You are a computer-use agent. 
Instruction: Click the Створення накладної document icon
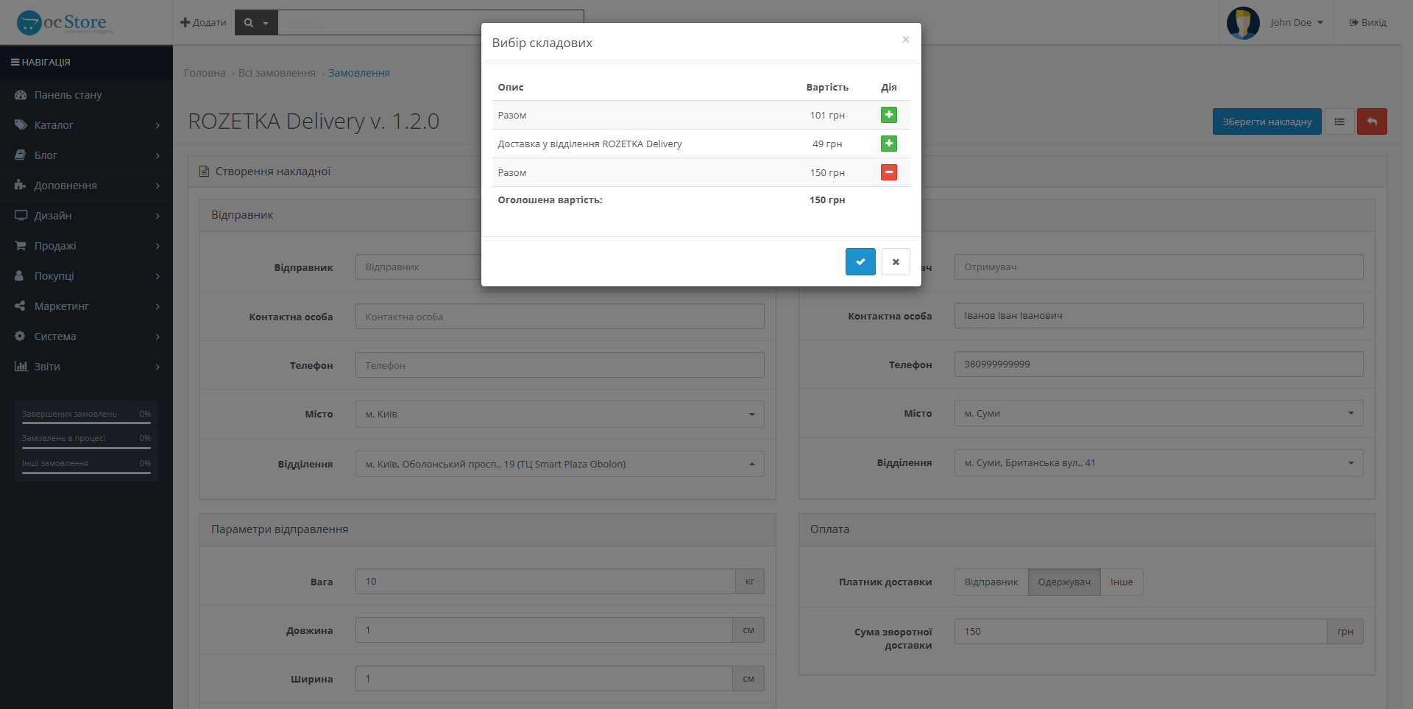(205, 172)
